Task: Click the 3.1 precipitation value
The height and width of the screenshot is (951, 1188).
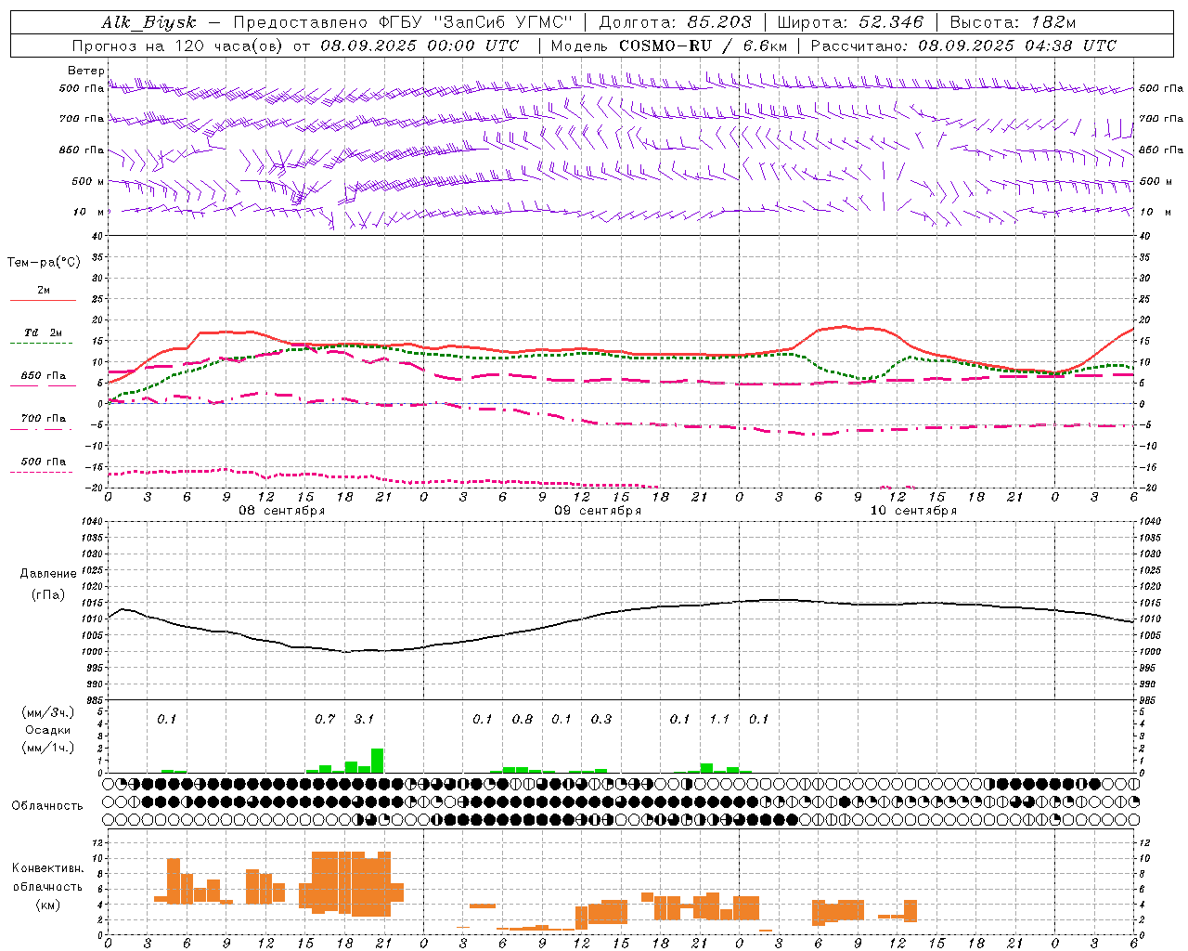Action: (364, 719)
